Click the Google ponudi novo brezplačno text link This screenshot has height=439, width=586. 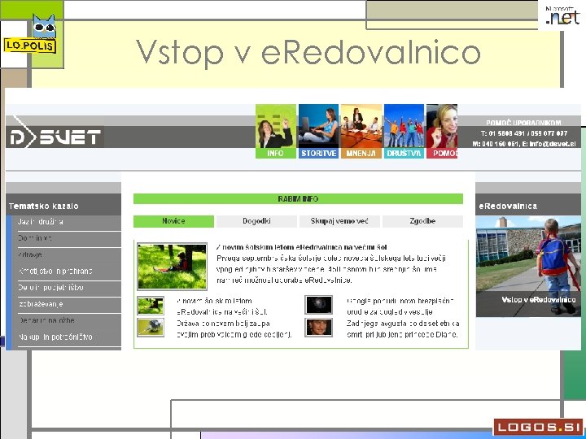coord(400,306)
